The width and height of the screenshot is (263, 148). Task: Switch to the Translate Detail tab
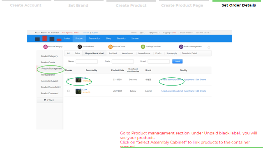coord(189,53)
